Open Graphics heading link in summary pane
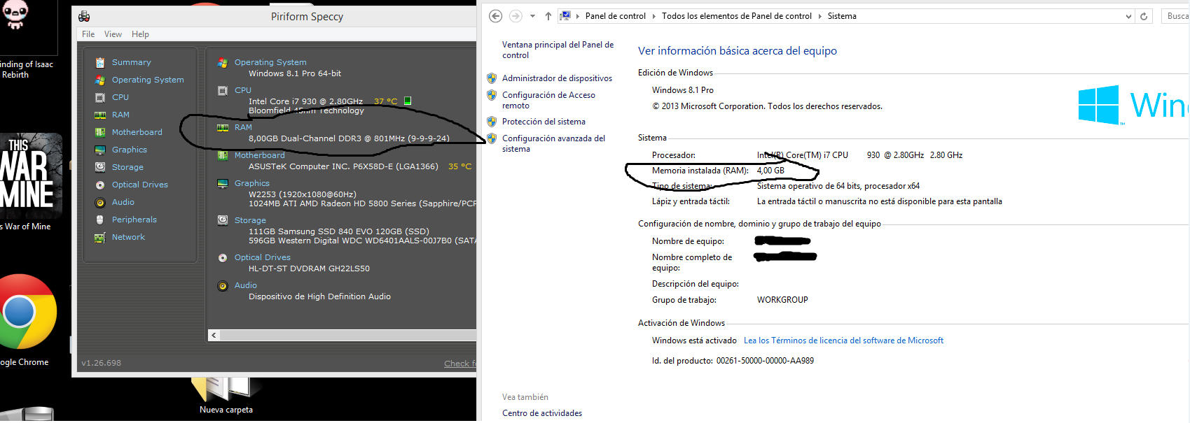This screenshot has height=423, width=1190. [252, 183]
